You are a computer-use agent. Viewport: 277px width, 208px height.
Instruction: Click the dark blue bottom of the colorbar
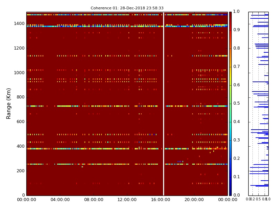click(230, 192)
